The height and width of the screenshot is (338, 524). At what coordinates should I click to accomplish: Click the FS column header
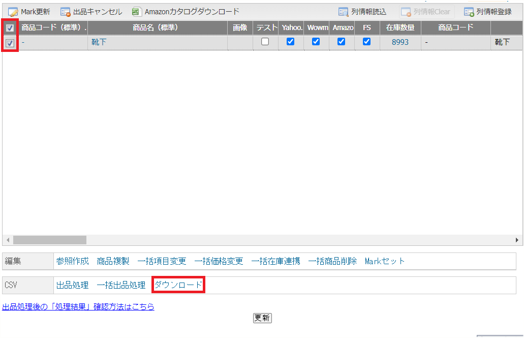367,28
